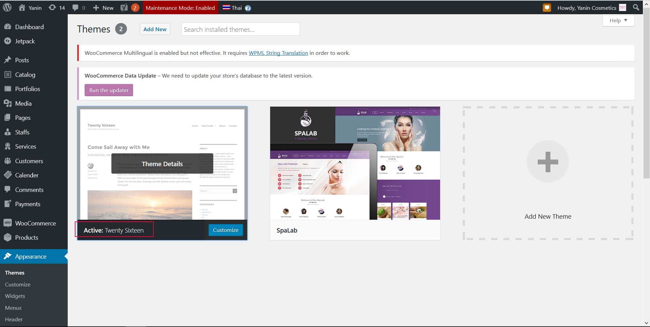Click the Customize button on Twenty Sixteen

coord(225,230)
